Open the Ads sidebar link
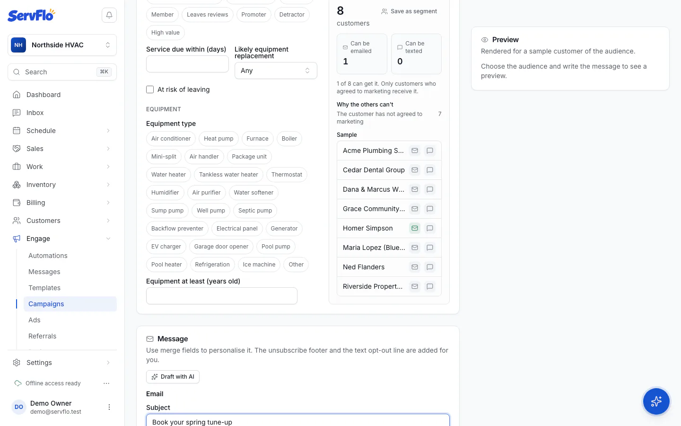This screenshot has height=426, width=681. tap(70, 320)
